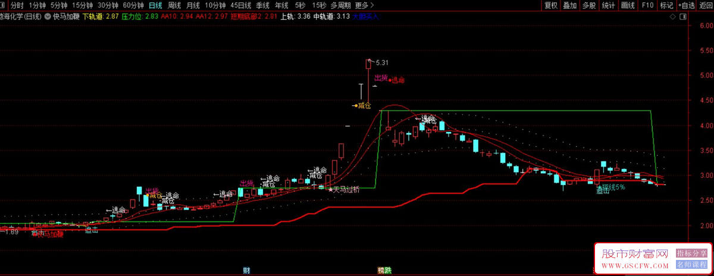Click the 下轨道: 2.87 indicator value
This screenshot has width=714, height=276.
click(x=100, y=17)
